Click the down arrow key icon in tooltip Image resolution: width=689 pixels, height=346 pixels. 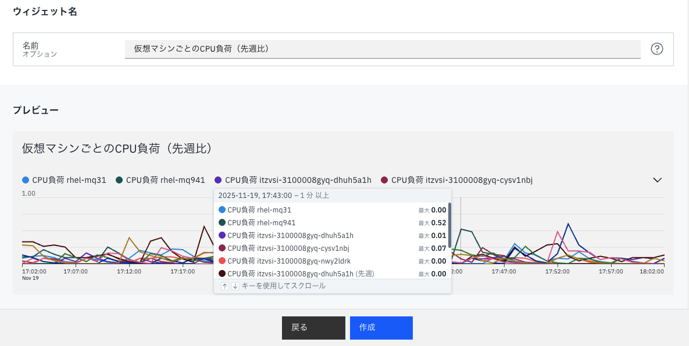[235, 286]
